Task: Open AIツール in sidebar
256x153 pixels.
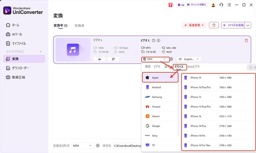Action: 14,34
